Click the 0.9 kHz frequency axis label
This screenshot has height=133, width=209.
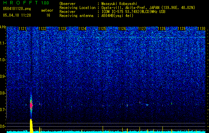coord(3,76)
